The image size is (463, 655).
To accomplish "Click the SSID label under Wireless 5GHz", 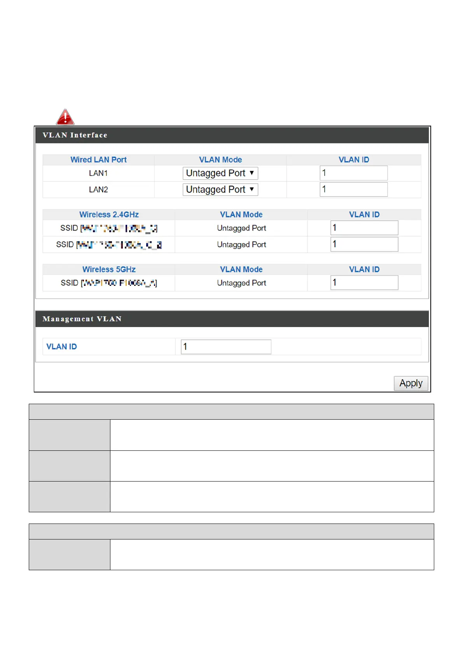I will point(109,283).
